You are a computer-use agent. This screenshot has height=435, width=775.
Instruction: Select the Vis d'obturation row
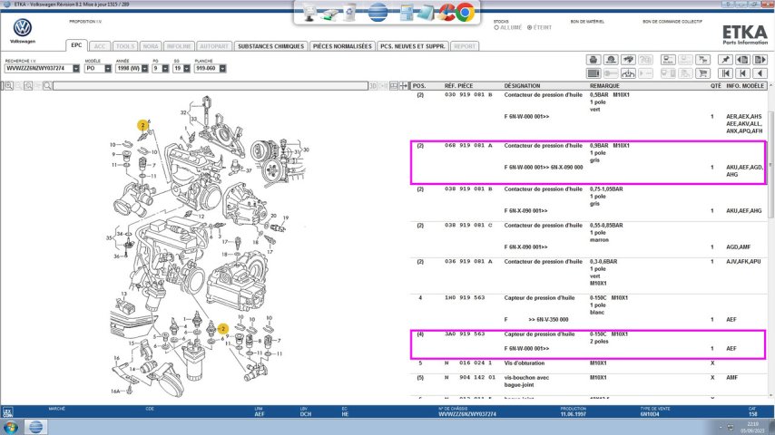[588, 363]
